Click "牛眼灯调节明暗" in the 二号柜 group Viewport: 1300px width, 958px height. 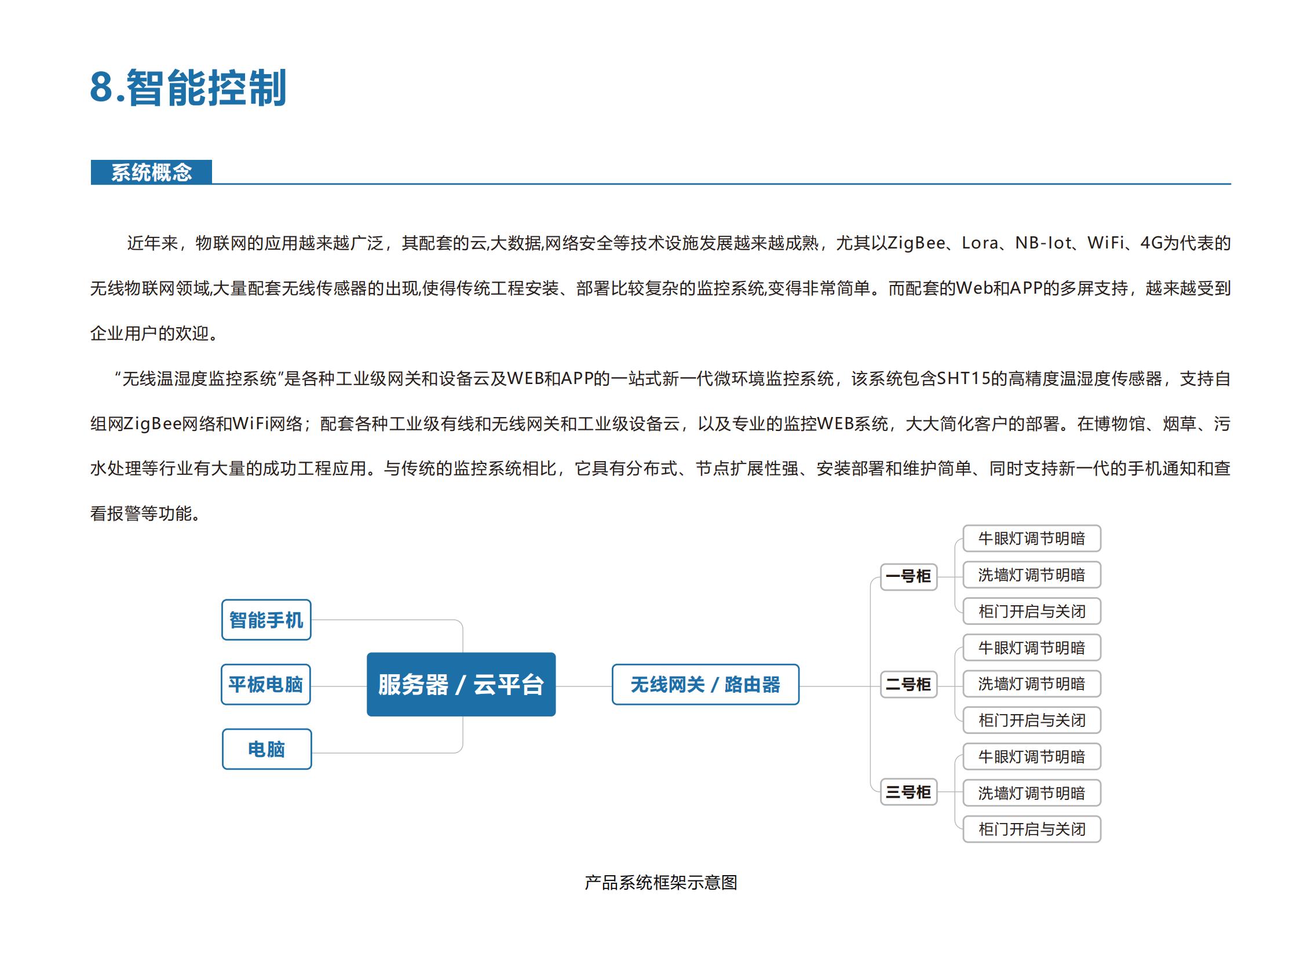pos(1031,648)
